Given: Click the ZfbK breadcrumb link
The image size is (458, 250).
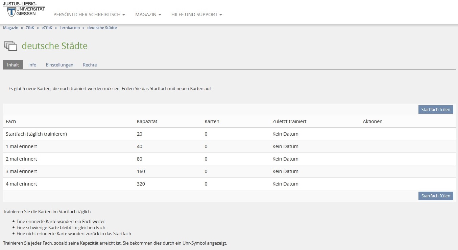Looking at the screenshot, I should coord(30,28).
